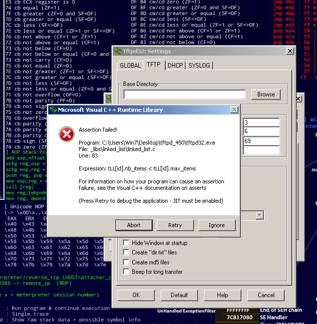Click the 'Line: 83' text

(x=88, y=156)
